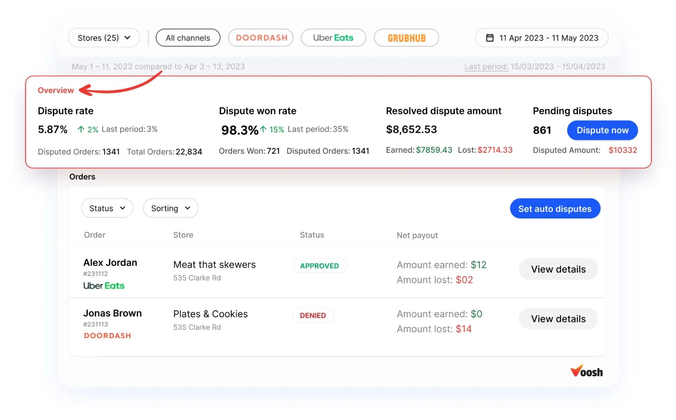The image size is (676, 420).
Task: Open the Sorting dropdown
Action: coord(170,208)
